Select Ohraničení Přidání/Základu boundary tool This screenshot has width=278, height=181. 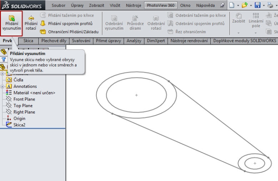coord(69,32)
